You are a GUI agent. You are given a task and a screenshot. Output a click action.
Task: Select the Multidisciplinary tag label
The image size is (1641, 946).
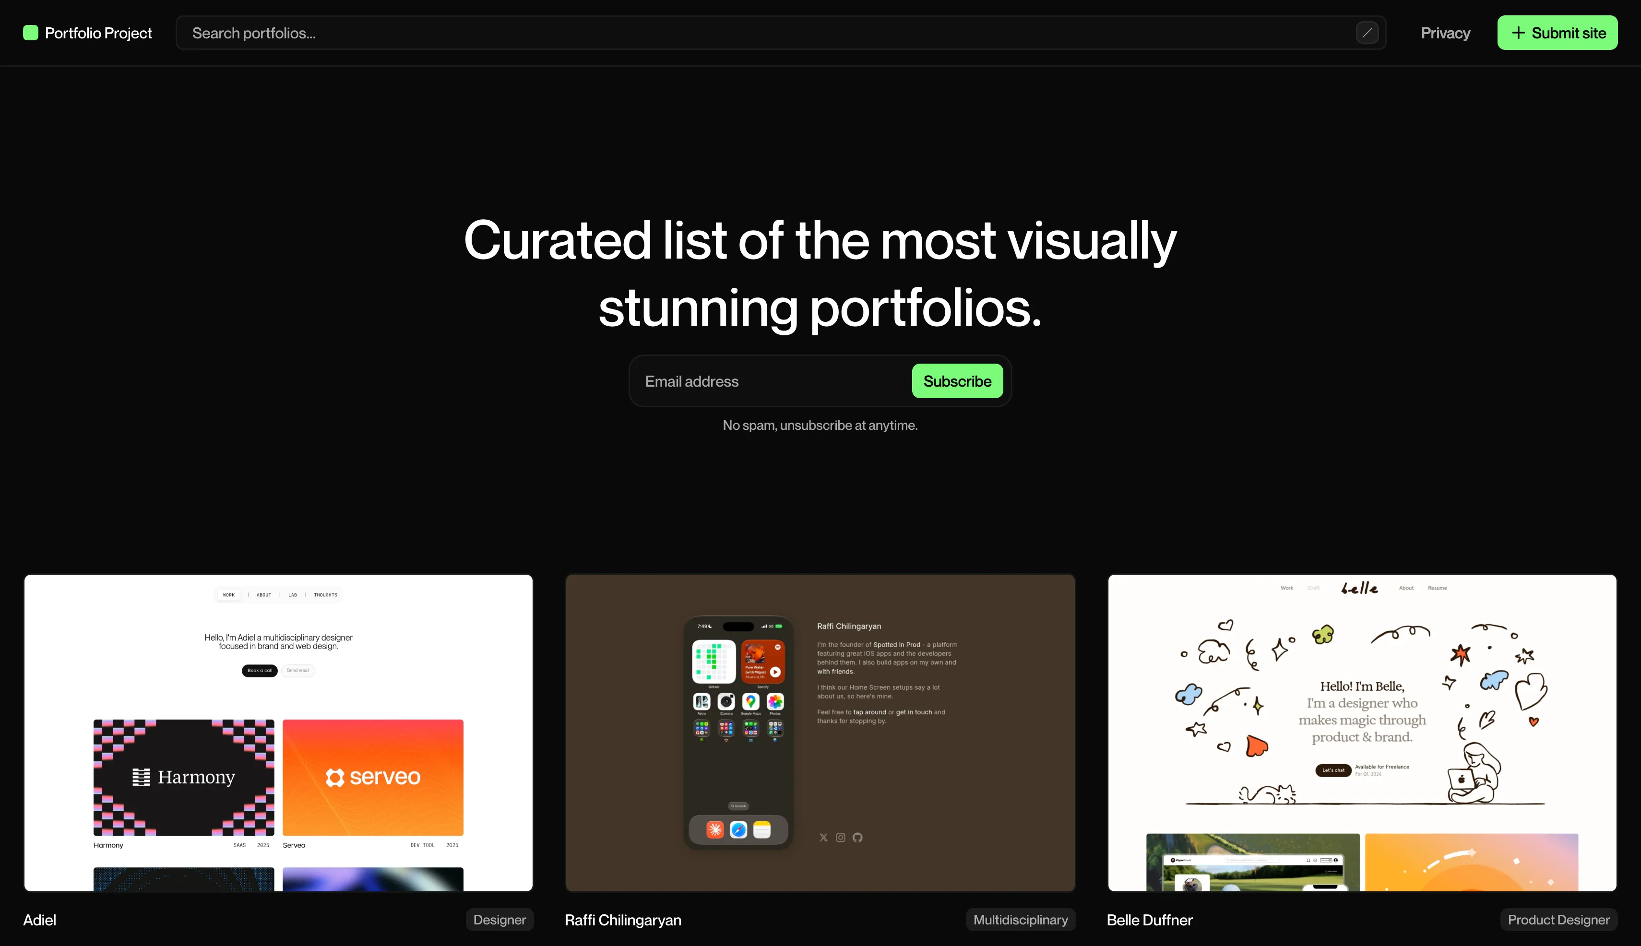[1020, 919]
